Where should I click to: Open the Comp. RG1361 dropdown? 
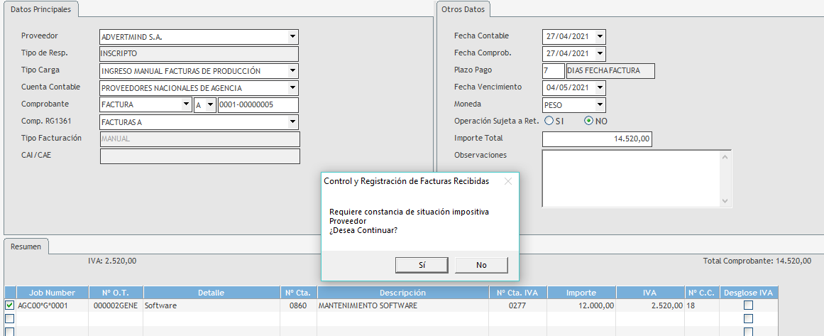[292, 122]
